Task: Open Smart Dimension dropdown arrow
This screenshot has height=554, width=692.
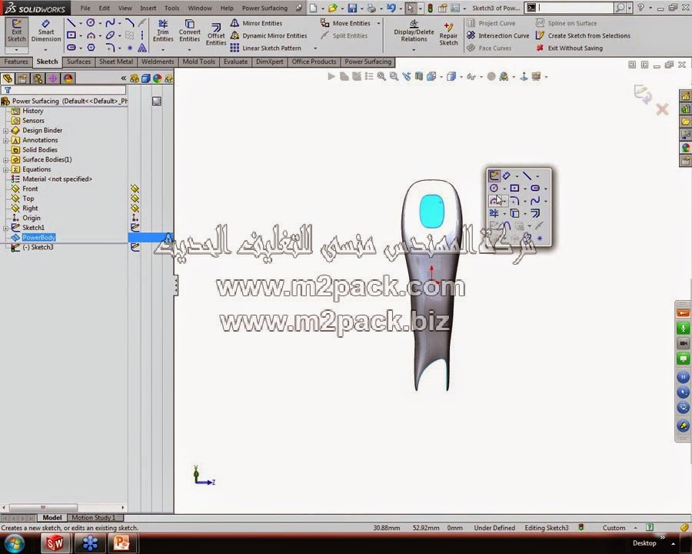Action: (x=46, y=50)
